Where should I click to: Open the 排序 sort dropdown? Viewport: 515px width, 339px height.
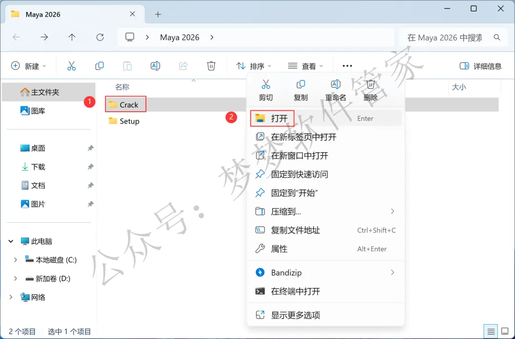coord(254,66)
